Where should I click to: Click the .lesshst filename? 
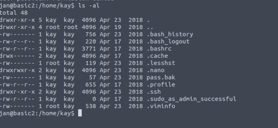[161, 63]
